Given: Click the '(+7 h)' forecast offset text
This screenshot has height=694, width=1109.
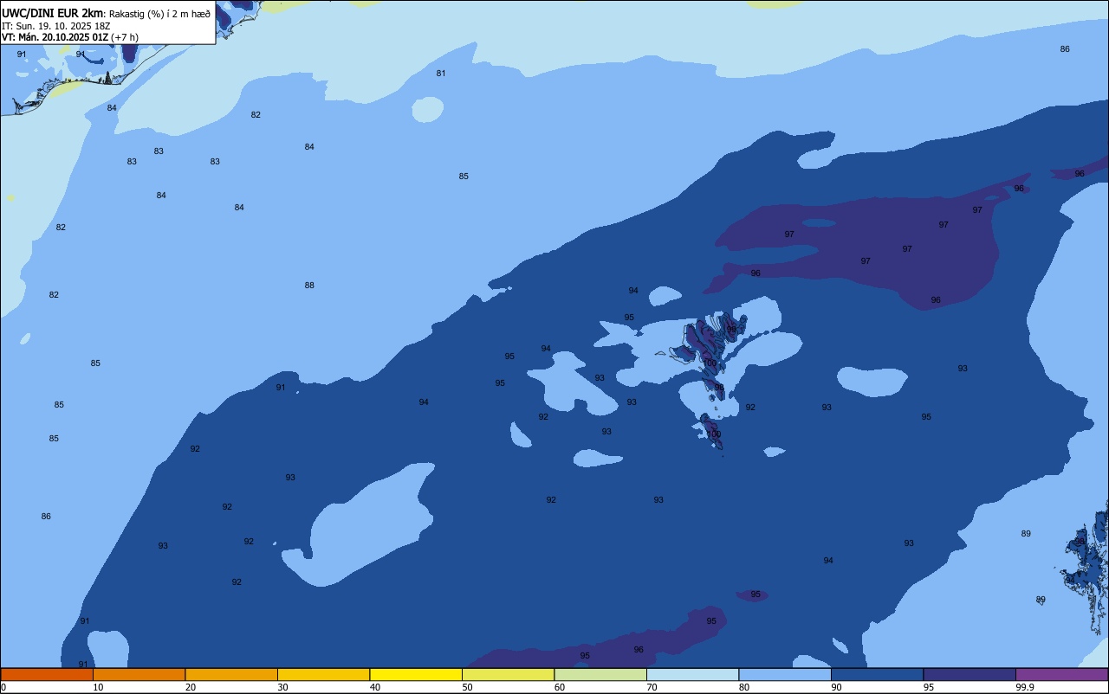Looking at the screenshot, I should (x=125, y=37).
